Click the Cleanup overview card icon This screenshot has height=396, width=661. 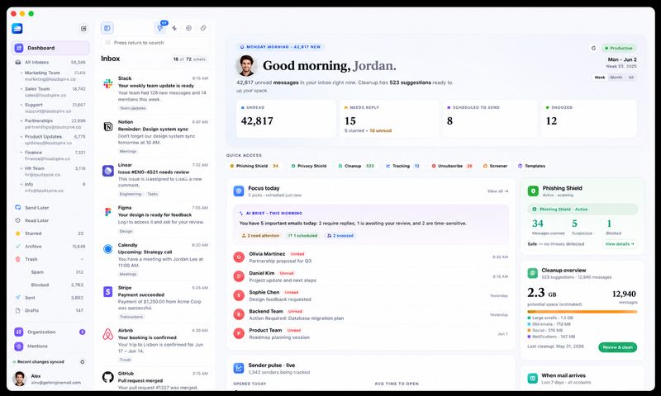point(532,273)
